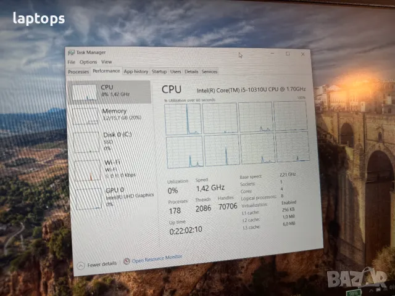Open the Services tab

(x=209, y=72)
